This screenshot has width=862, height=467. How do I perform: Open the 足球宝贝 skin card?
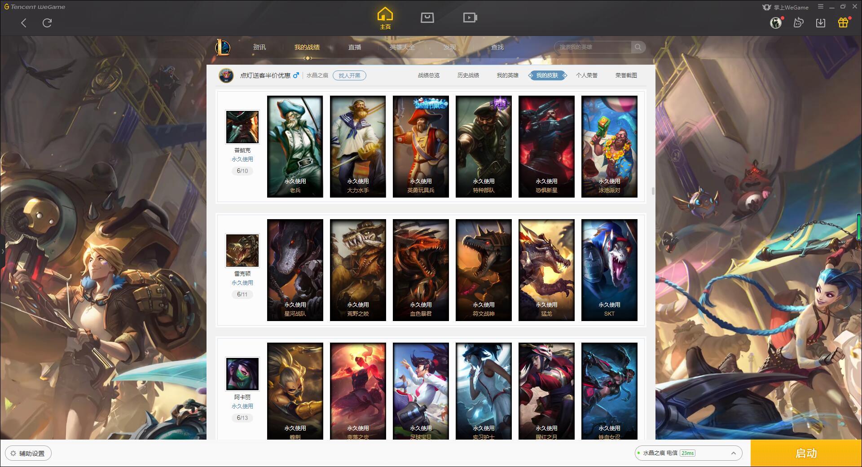421,391
